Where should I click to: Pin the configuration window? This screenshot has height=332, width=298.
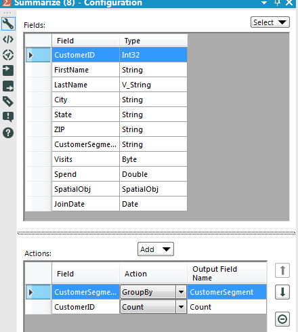[x=277, y=3]
